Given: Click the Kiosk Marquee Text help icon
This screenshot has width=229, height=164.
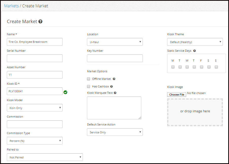Looking at the screenshot, I should 115,93.
